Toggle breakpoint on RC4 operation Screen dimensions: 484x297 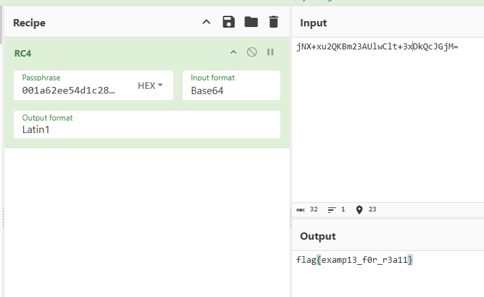coord(270,53)
